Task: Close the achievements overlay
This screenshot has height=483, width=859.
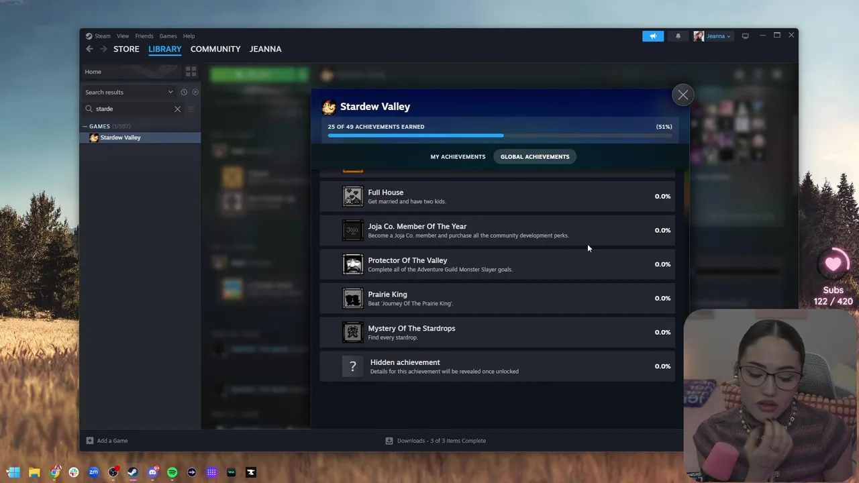Action: [x=683, y=95]
